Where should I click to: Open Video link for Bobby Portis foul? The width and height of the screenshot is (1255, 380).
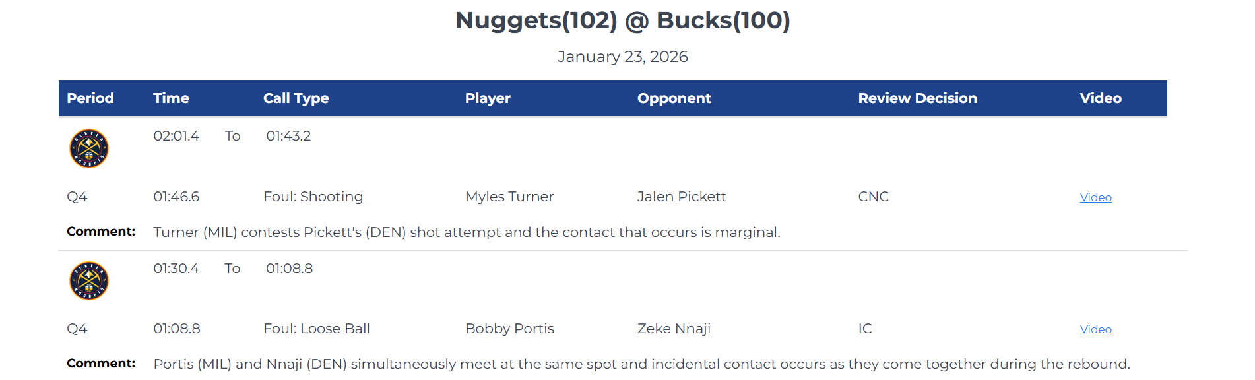1095,329
